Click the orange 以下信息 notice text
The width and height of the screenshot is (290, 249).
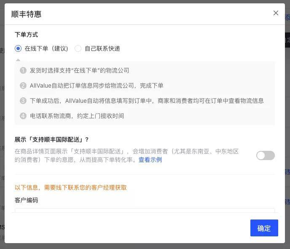click(71, 187)
